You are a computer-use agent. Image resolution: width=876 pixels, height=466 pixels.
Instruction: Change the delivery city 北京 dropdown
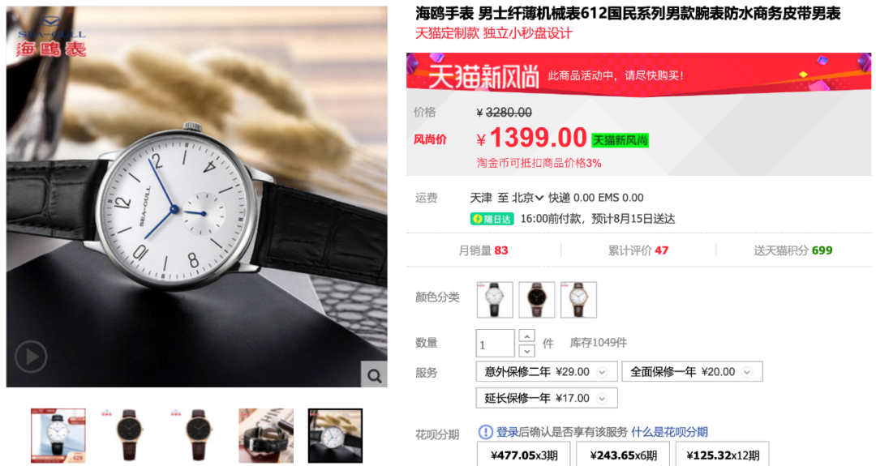(x=528, y=198)
